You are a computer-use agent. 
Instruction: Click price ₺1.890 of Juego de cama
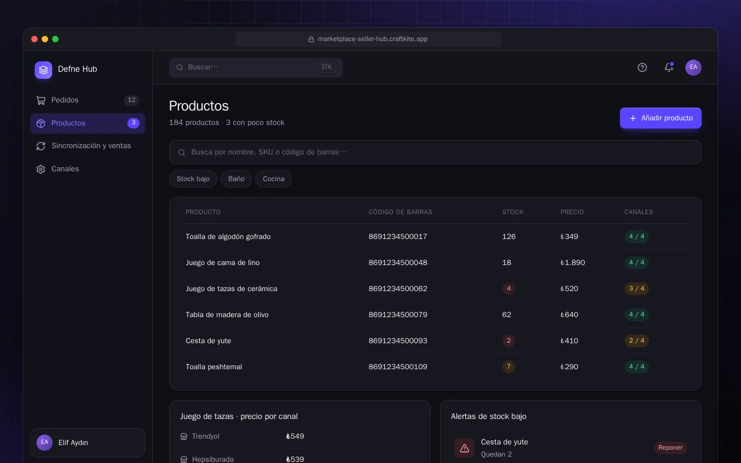pos(573,263)
